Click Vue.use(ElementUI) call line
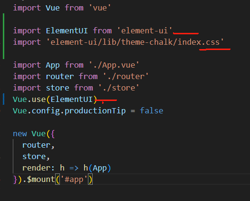The image size is (250, 201). (x=55, y=99)
